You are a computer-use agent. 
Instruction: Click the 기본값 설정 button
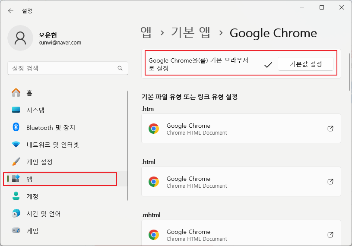pos(305,64)
